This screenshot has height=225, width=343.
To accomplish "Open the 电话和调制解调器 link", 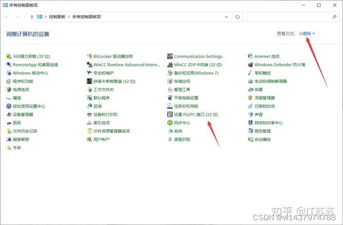I will [271, 81].
